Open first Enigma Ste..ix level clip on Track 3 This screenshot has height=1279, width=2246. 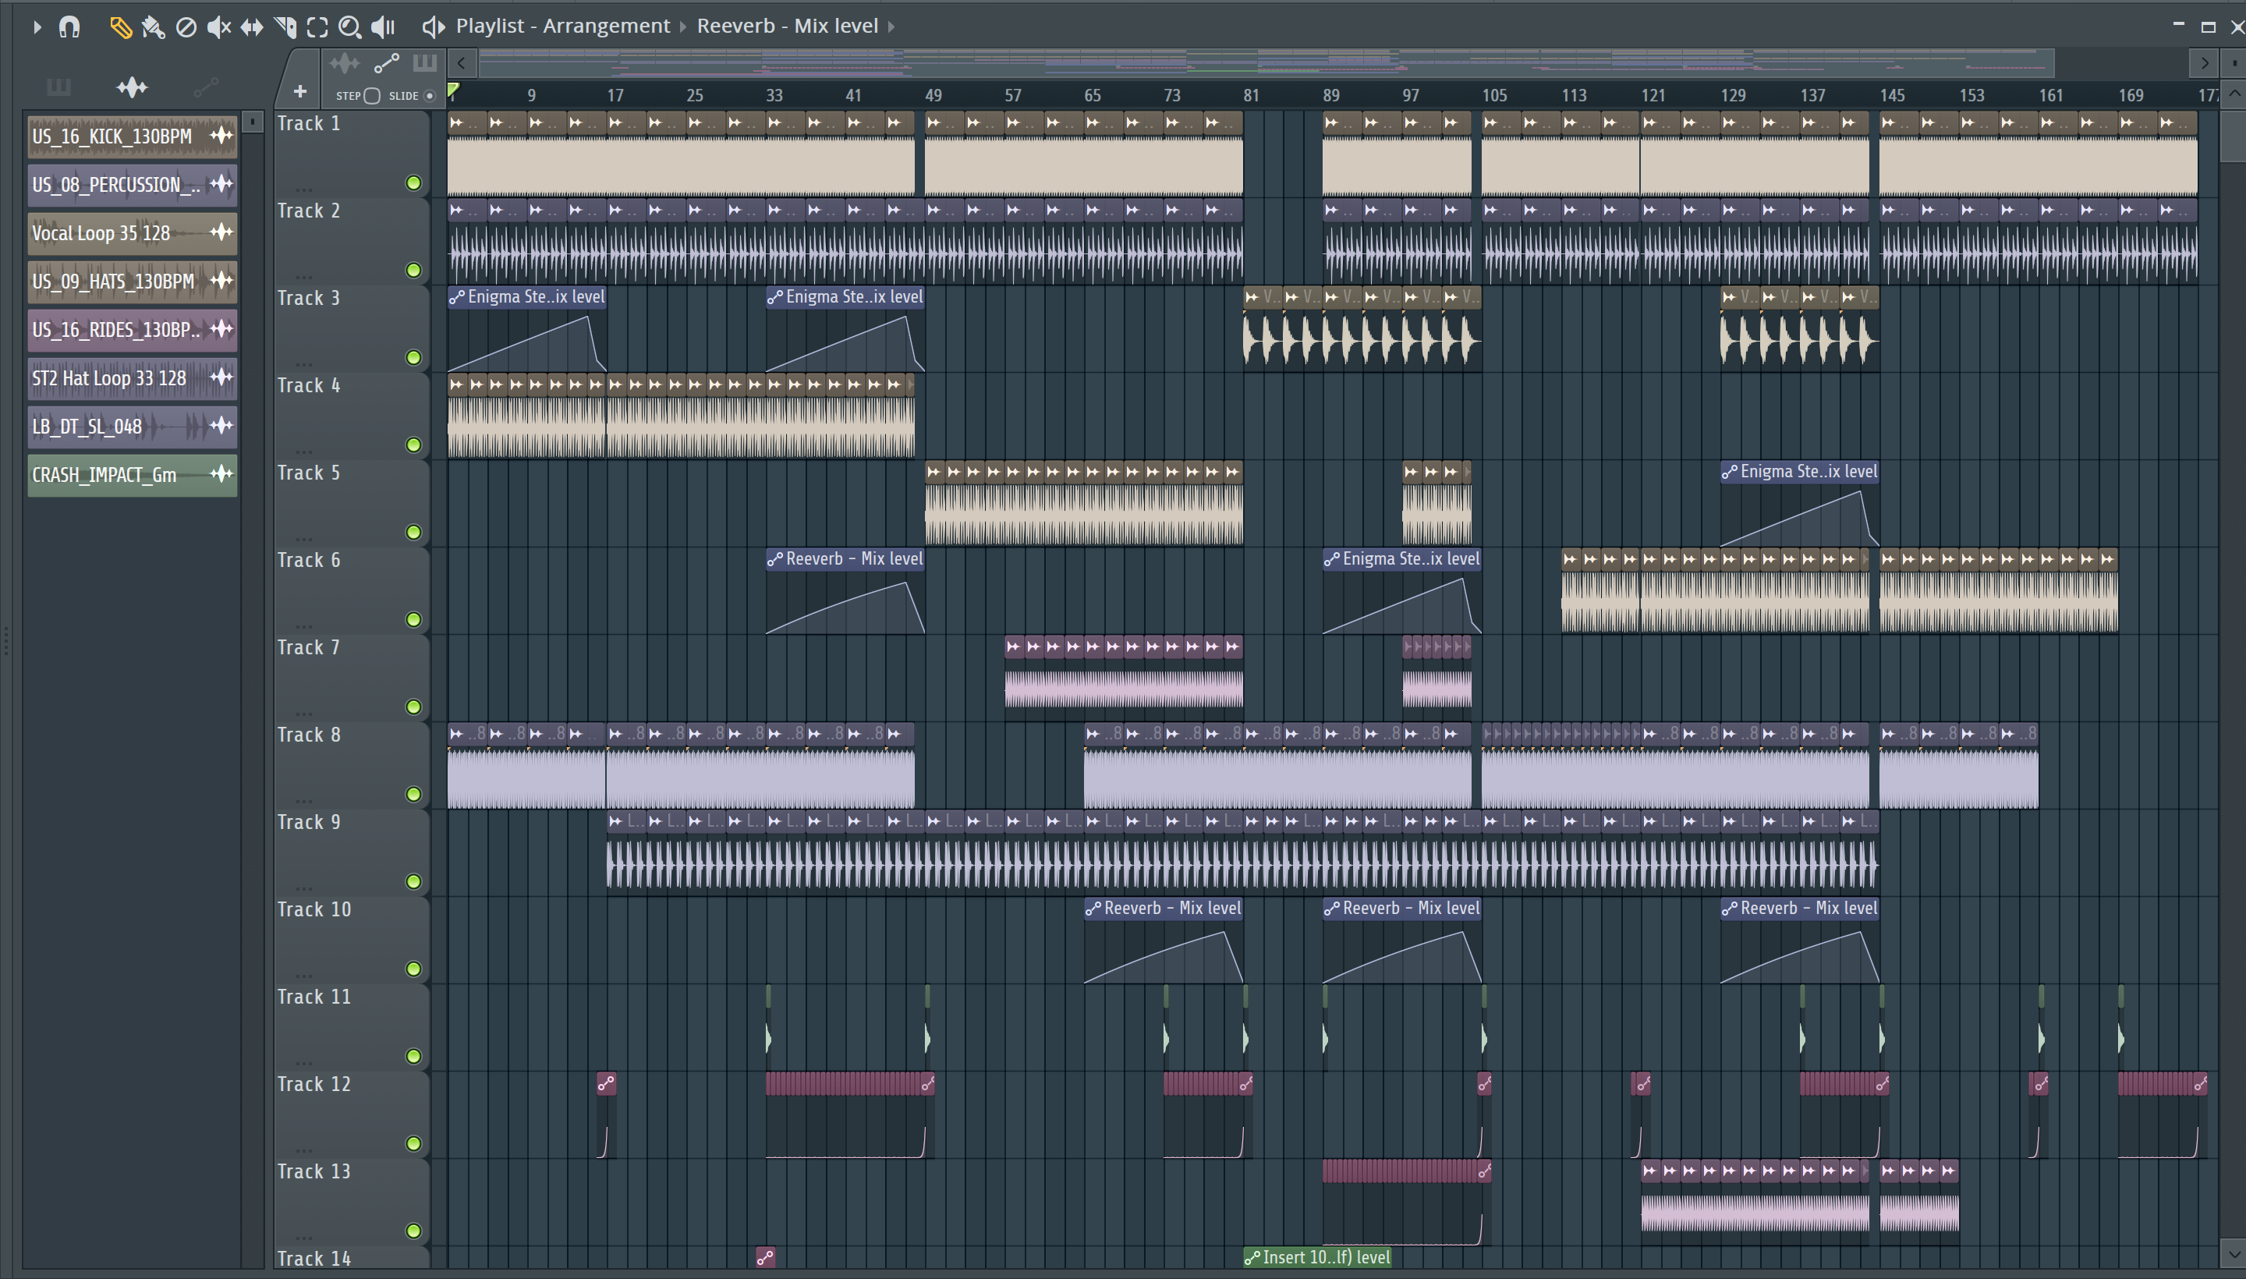[526, 297]
